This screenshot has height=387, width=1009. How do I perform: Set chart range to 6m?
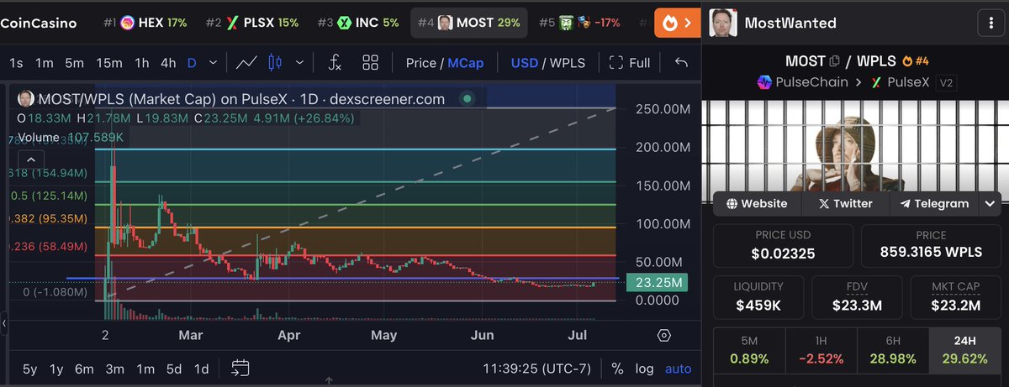(84, 368)
